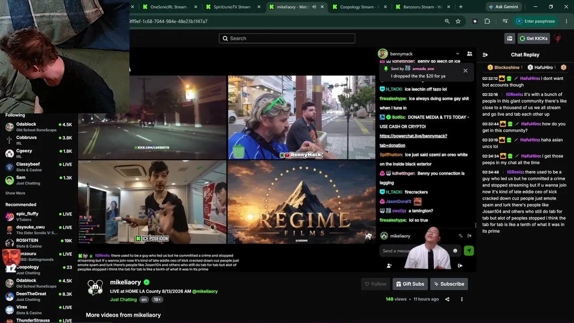Click the exit icon next to translate
The width and height of the screenshot is (574, 323).
(470, 236)
